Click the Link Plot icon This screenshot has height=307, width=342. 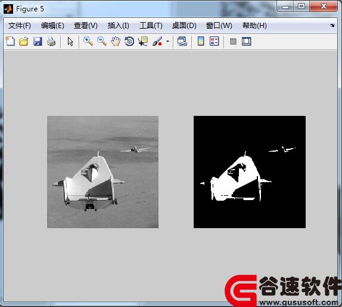(x=182, y=41)
